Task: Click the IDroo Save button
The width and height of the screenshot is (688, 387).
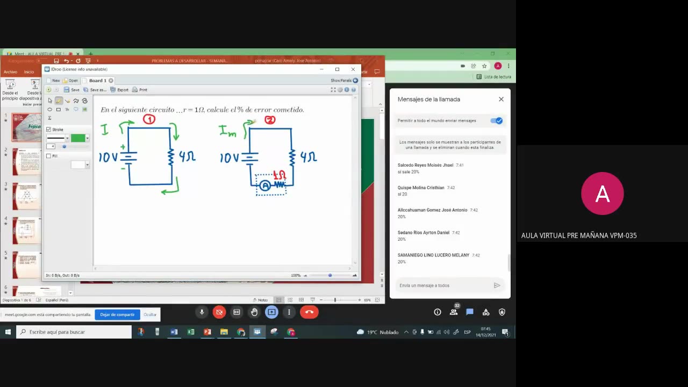Action: pyautogui.click(x=71, y=90)
